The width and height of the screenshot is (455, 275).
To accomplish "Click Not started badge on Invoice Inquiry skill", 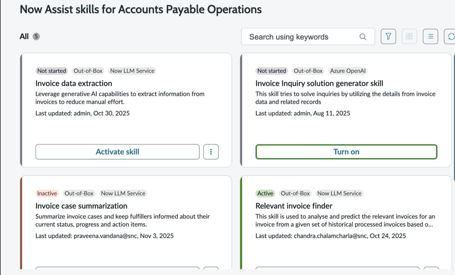I will coord(272,71).
